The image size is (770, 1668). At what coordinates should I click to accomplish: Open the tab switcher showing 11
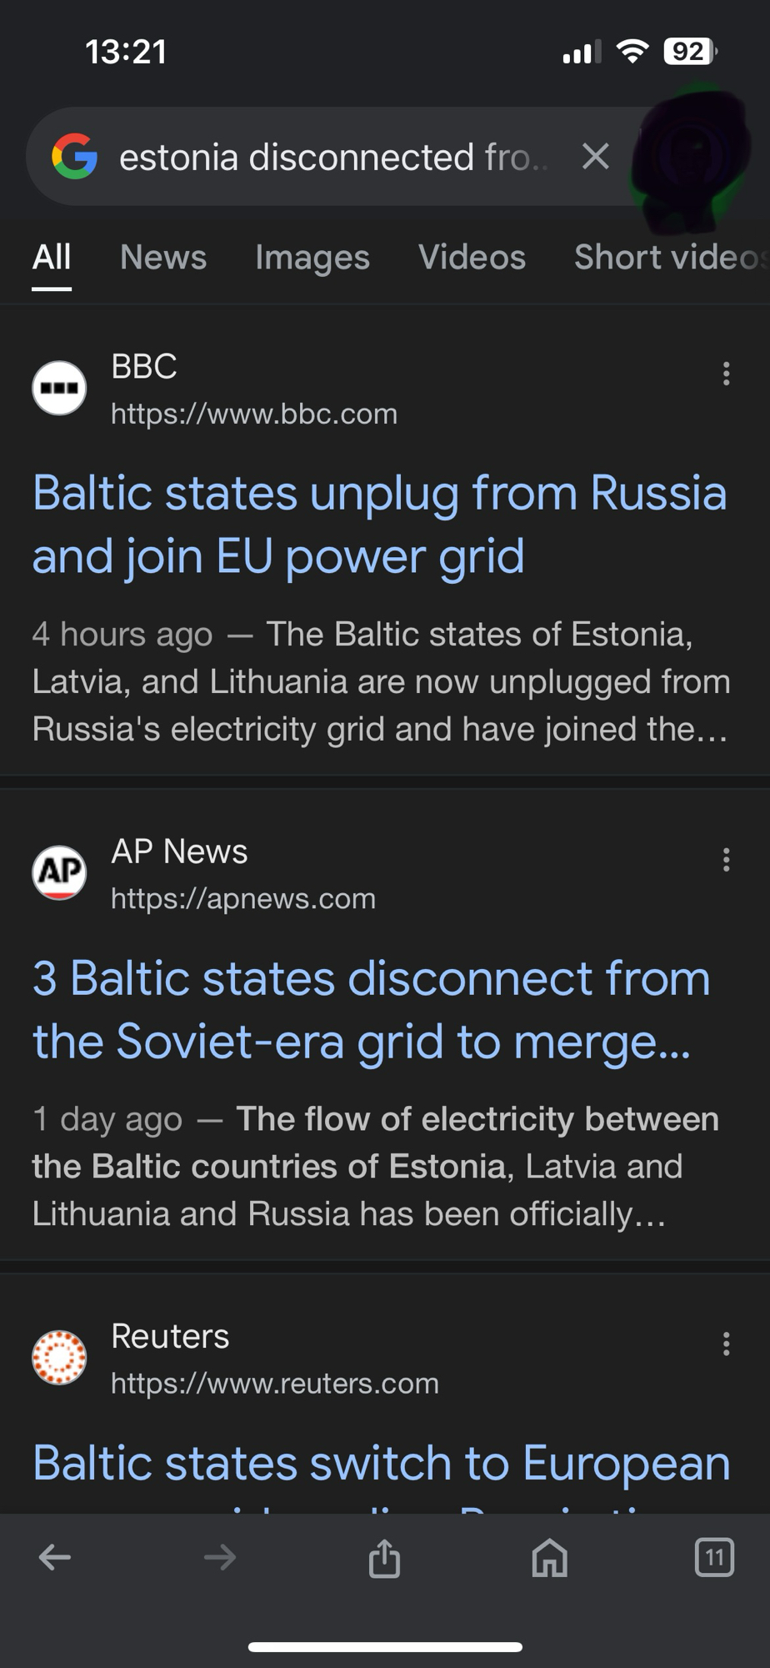(714, 1557)
